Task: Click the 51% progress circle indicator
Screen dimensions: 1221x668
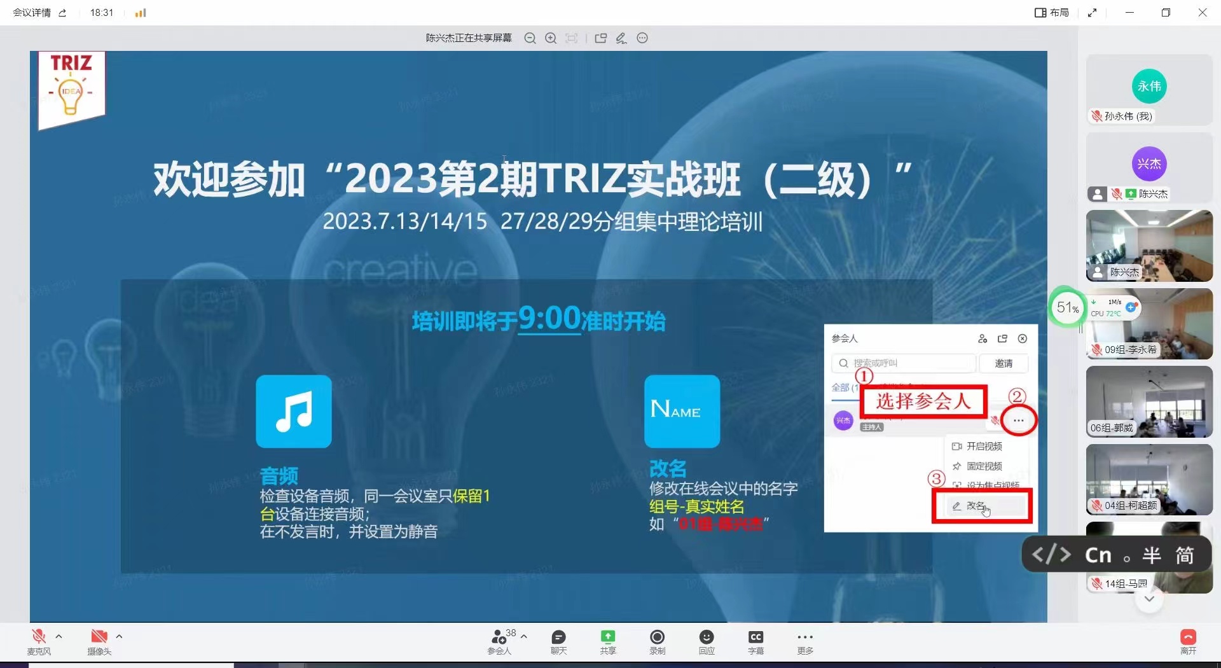Action: (1067, 308)
